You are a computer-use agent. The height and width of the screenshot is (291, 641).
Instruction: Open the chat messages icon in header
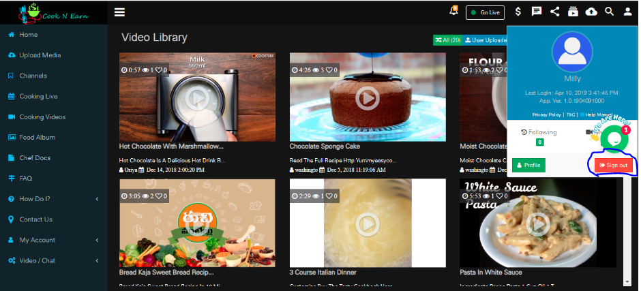click(537, 12)
